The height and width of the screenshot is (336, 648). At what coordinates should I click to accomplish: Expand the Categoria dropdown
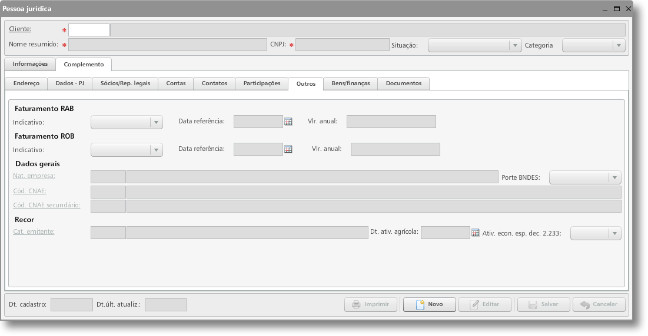(593, 45)
